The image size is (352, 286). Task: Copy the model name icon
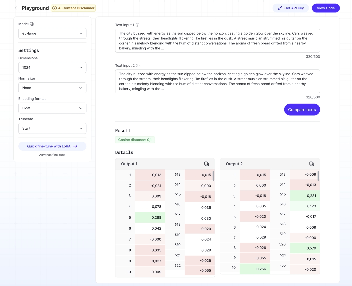32,24
